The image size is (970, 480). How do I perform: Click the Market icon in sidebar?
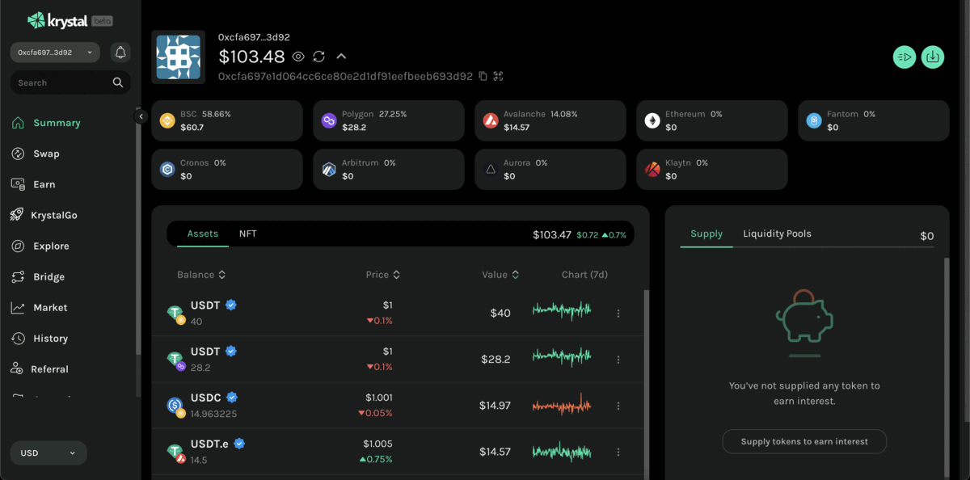point(18,308)
